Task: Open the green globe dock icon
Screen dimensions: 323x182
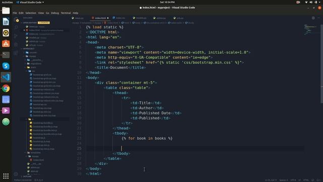Action: pos(6,122)
